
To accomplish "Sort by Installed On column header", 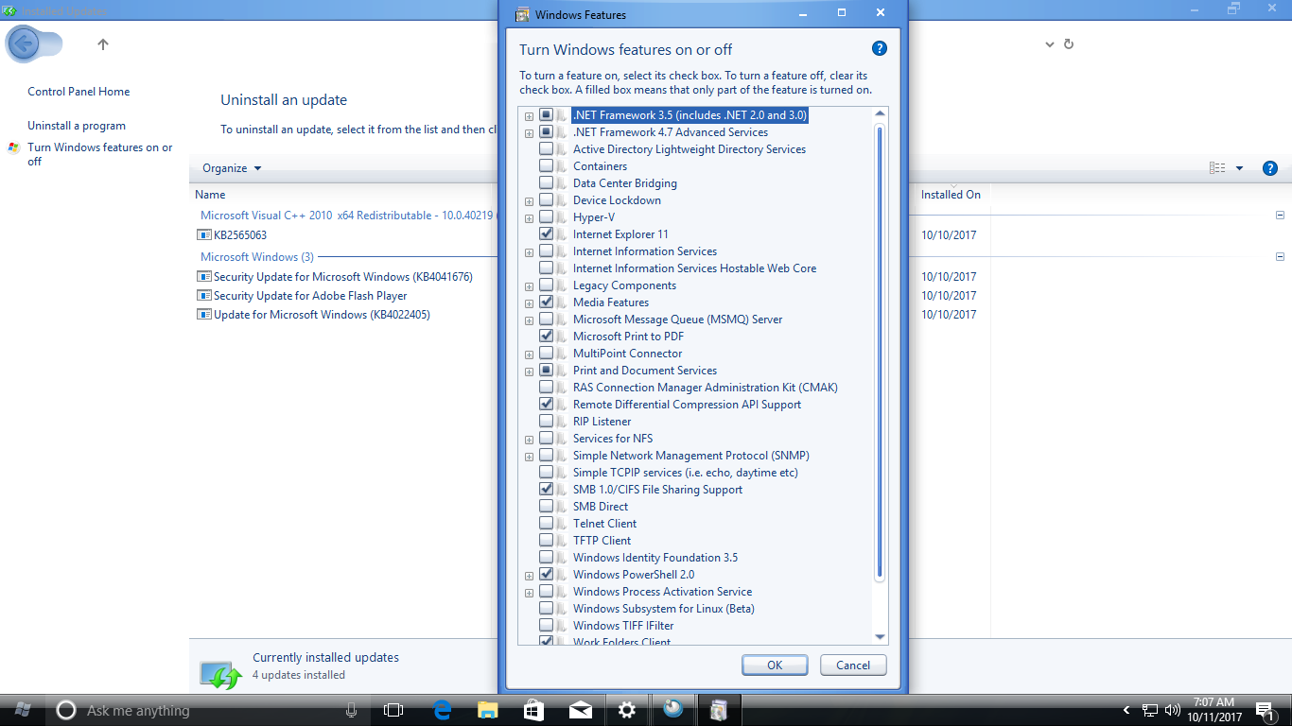I will 951,195.
